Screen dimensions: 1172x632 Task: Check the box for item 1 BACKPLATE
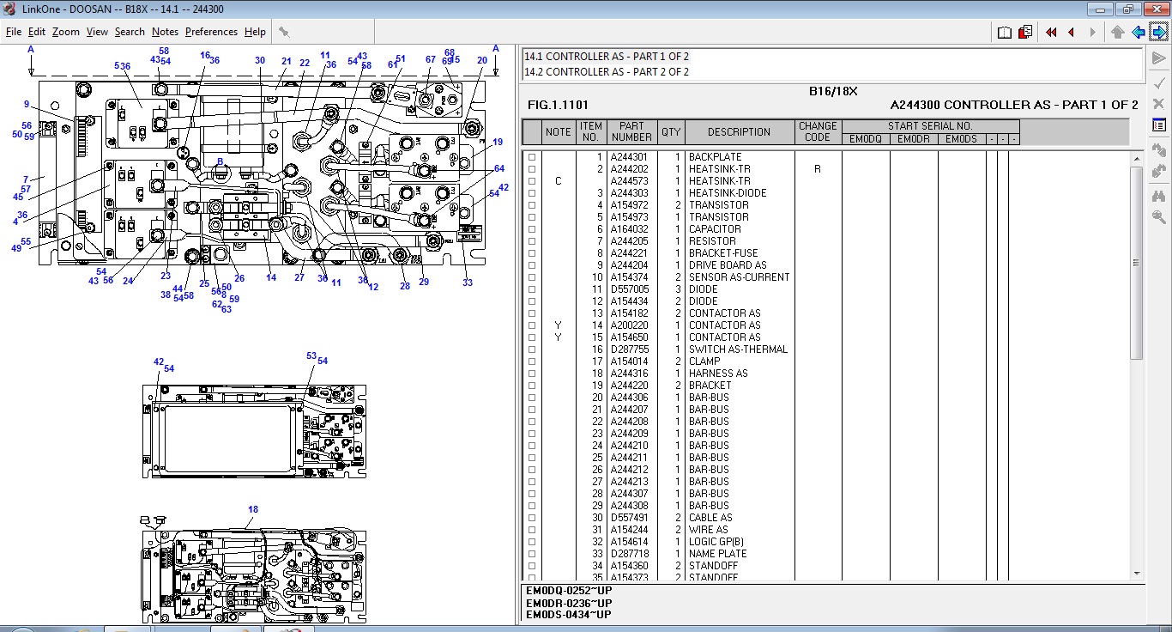[532, 157]
